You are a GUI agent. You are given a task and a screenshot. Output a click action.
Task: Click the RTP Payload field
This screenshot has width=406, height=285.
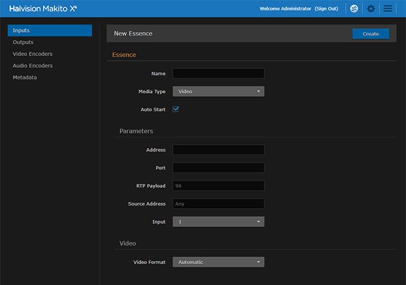pos(218,185)
